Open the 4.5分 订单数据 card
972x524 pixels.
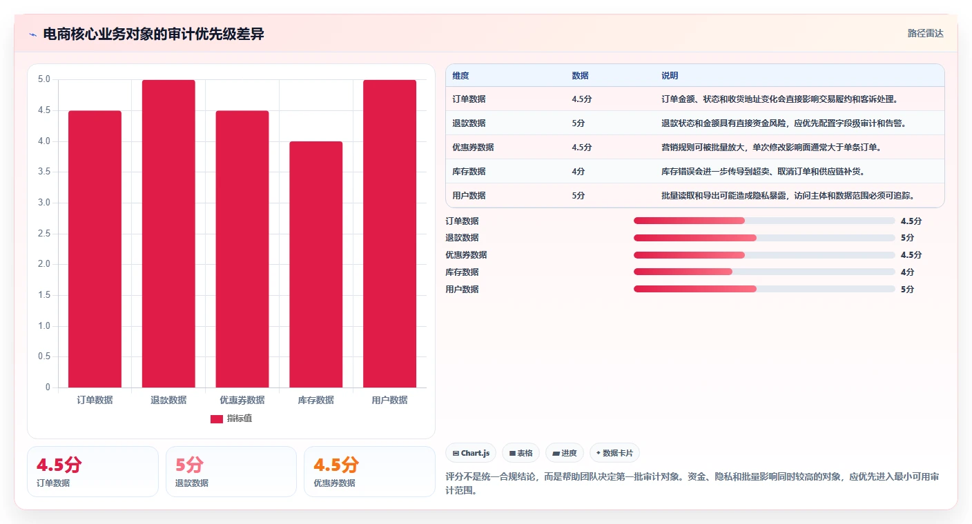tap(93, 472)
